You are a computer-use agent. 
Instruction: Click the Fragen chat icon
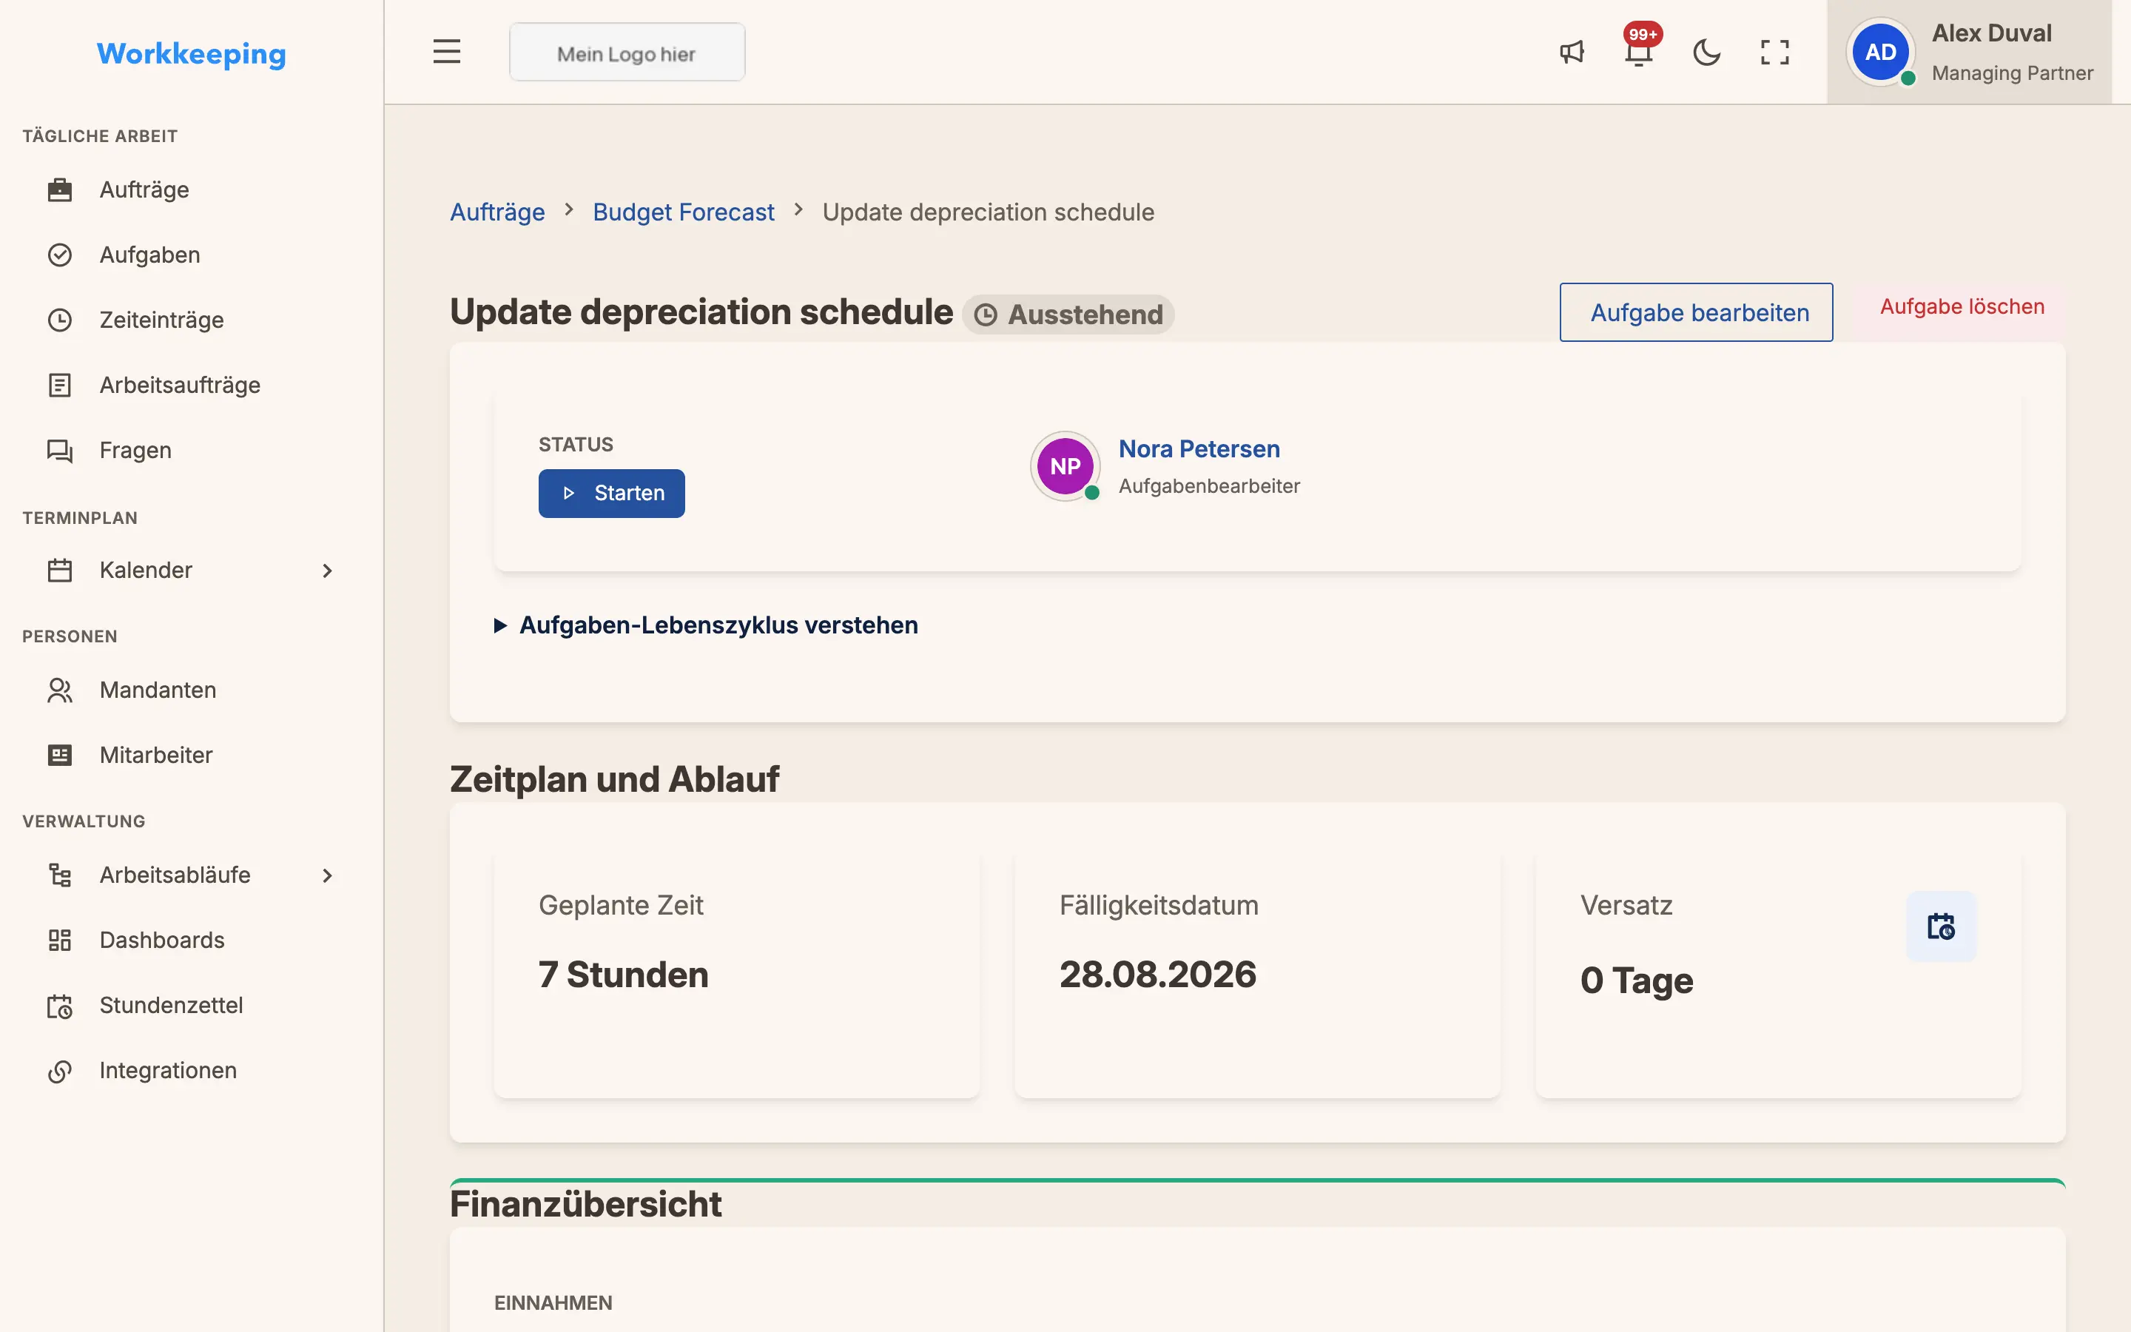[60, 450]
